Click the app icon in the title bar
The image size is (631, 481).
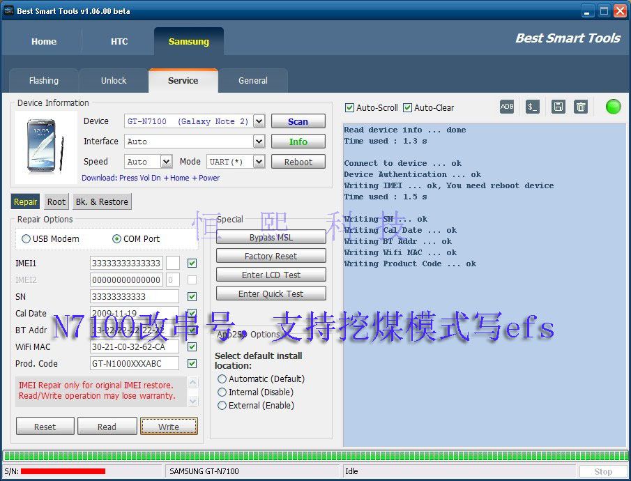click(8, 10)
